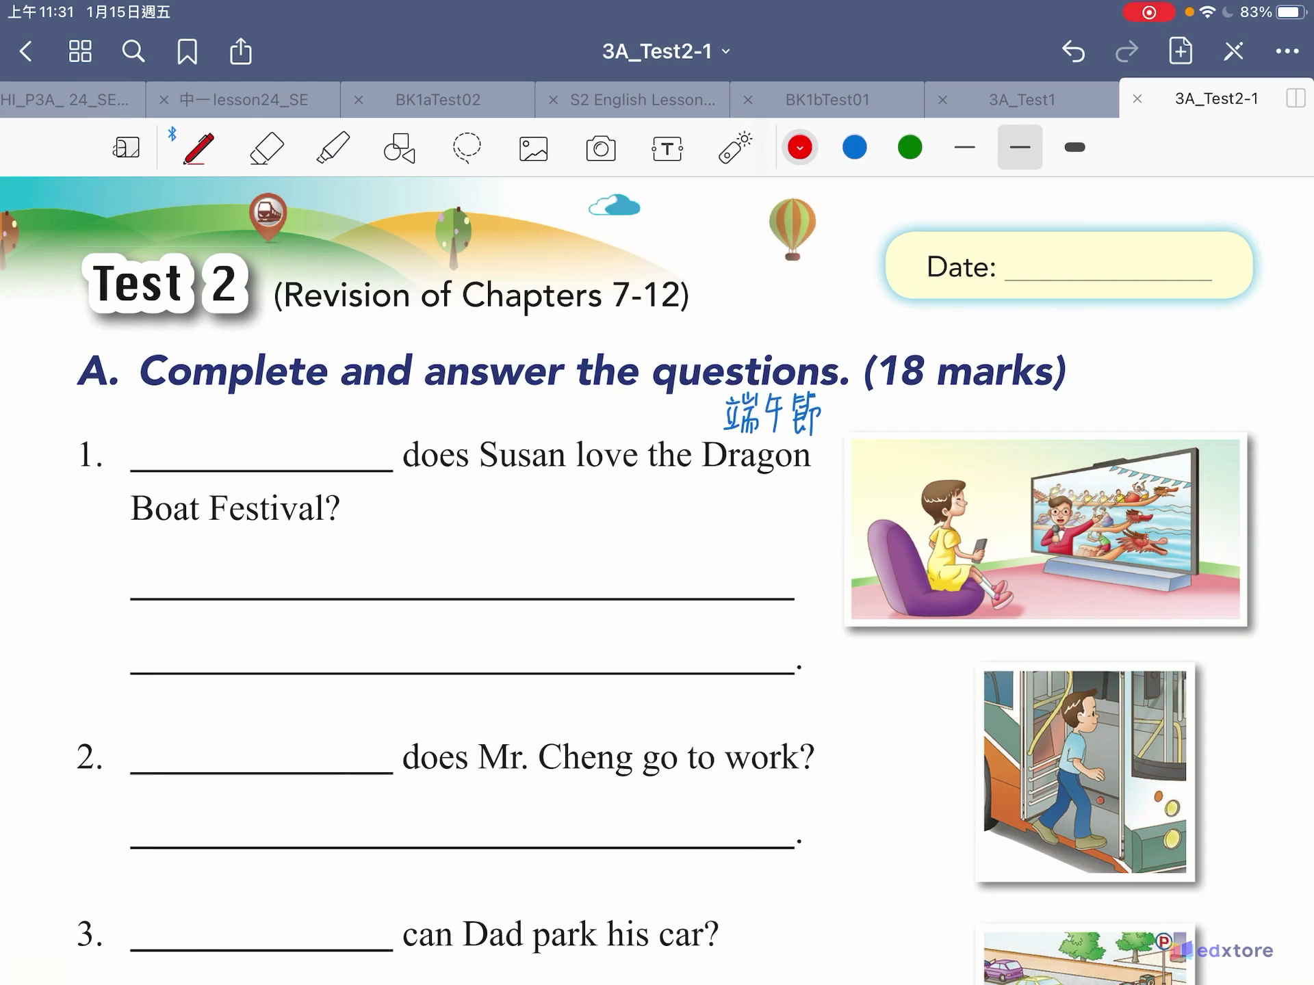
Task: Select the Text box tool
Action: 667,148
